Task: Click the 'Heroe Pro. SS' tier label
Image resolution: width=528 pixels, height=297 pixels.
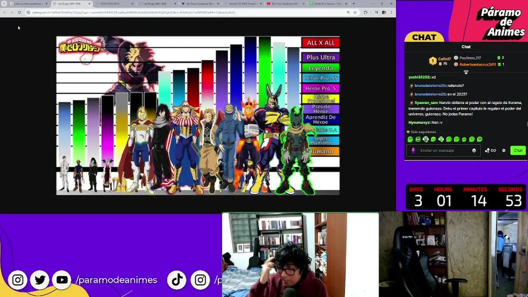Action: (x=321, y=78)
